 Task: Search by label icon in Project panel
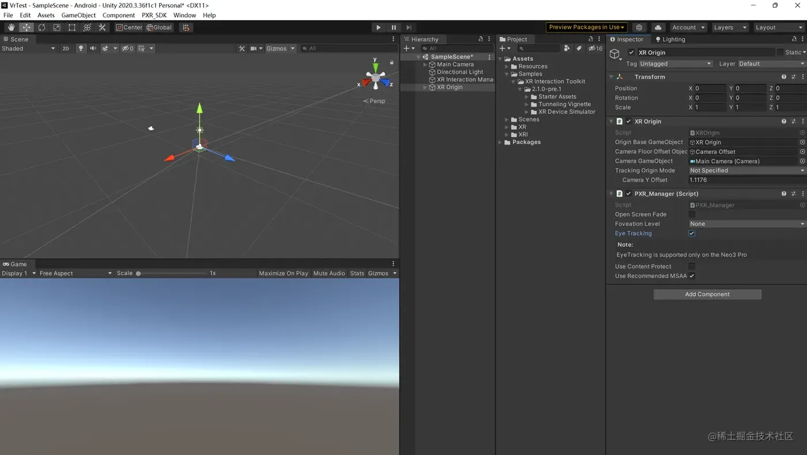[x=579, y=48]
